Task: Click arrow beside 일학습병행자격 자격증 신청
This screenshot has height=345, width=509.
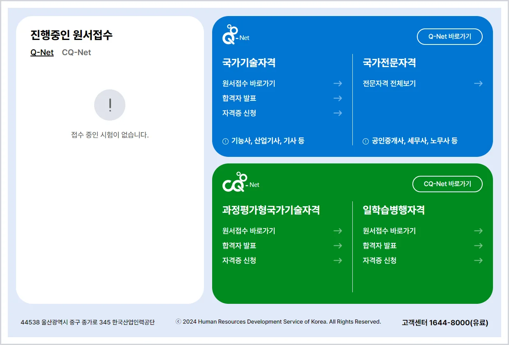Action: point(478,261)
